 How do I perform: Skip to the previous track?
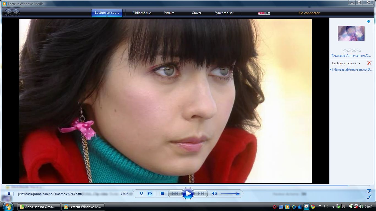click(x=175, y=194)
